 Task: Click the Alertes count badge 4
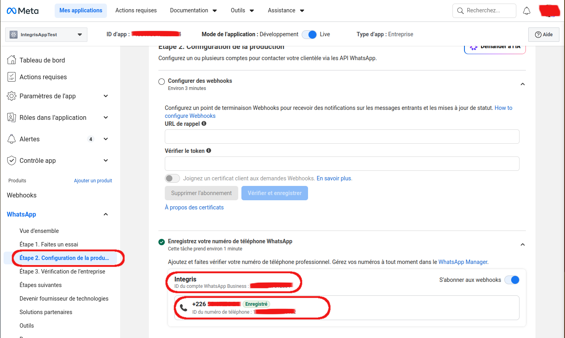point(91,139)
